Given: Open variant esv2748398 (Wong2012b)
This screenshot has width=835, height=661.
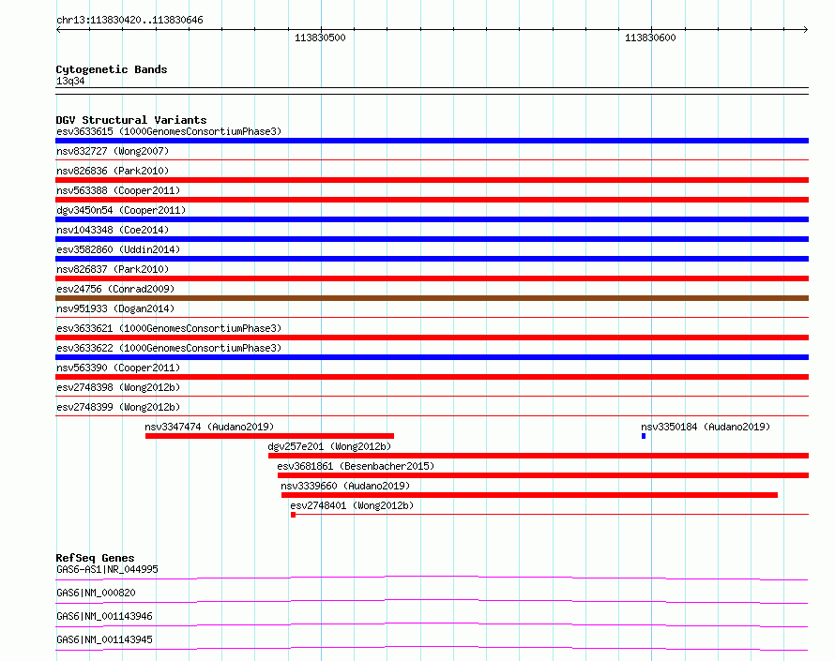Looking at the screenshot, I should click(118, 387).
